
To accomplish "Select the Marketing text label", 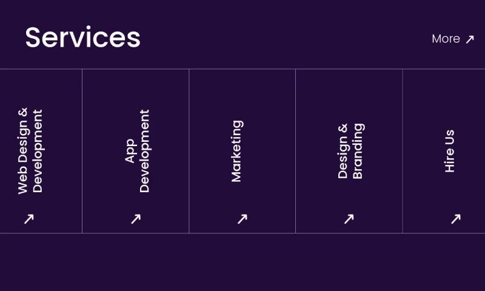I will 236,151.
